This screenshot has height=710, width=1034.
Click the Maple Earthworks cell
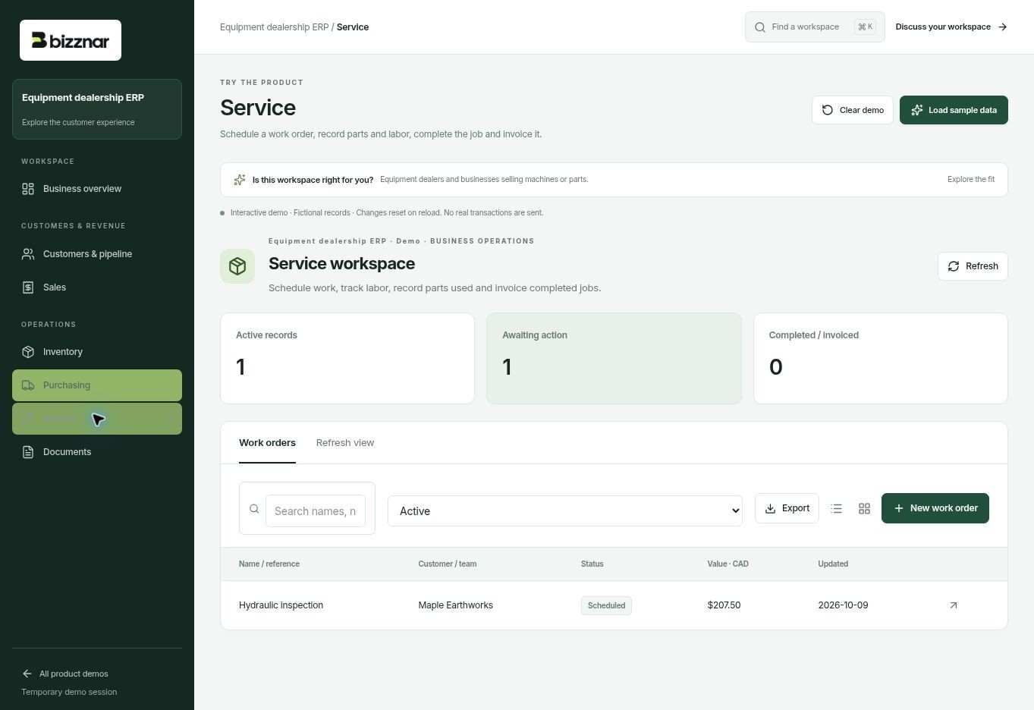pyautogui.click(x=455, y=605)
